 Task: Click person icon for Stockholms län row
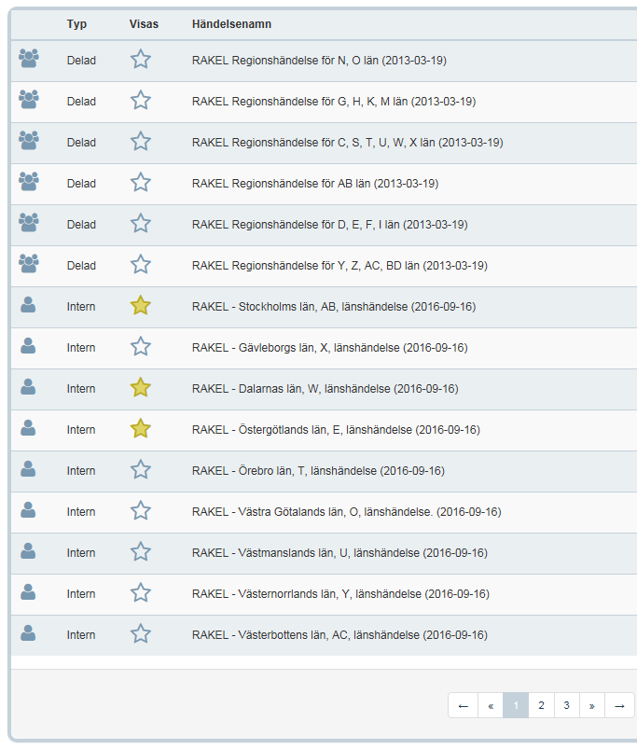coord(28,305)
